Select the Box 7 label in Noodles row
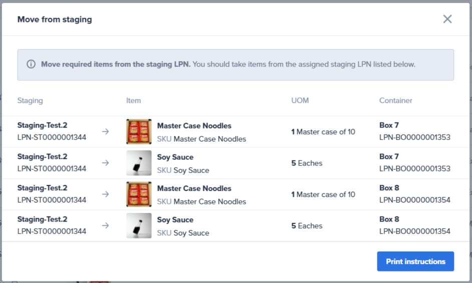 [389, 125]
